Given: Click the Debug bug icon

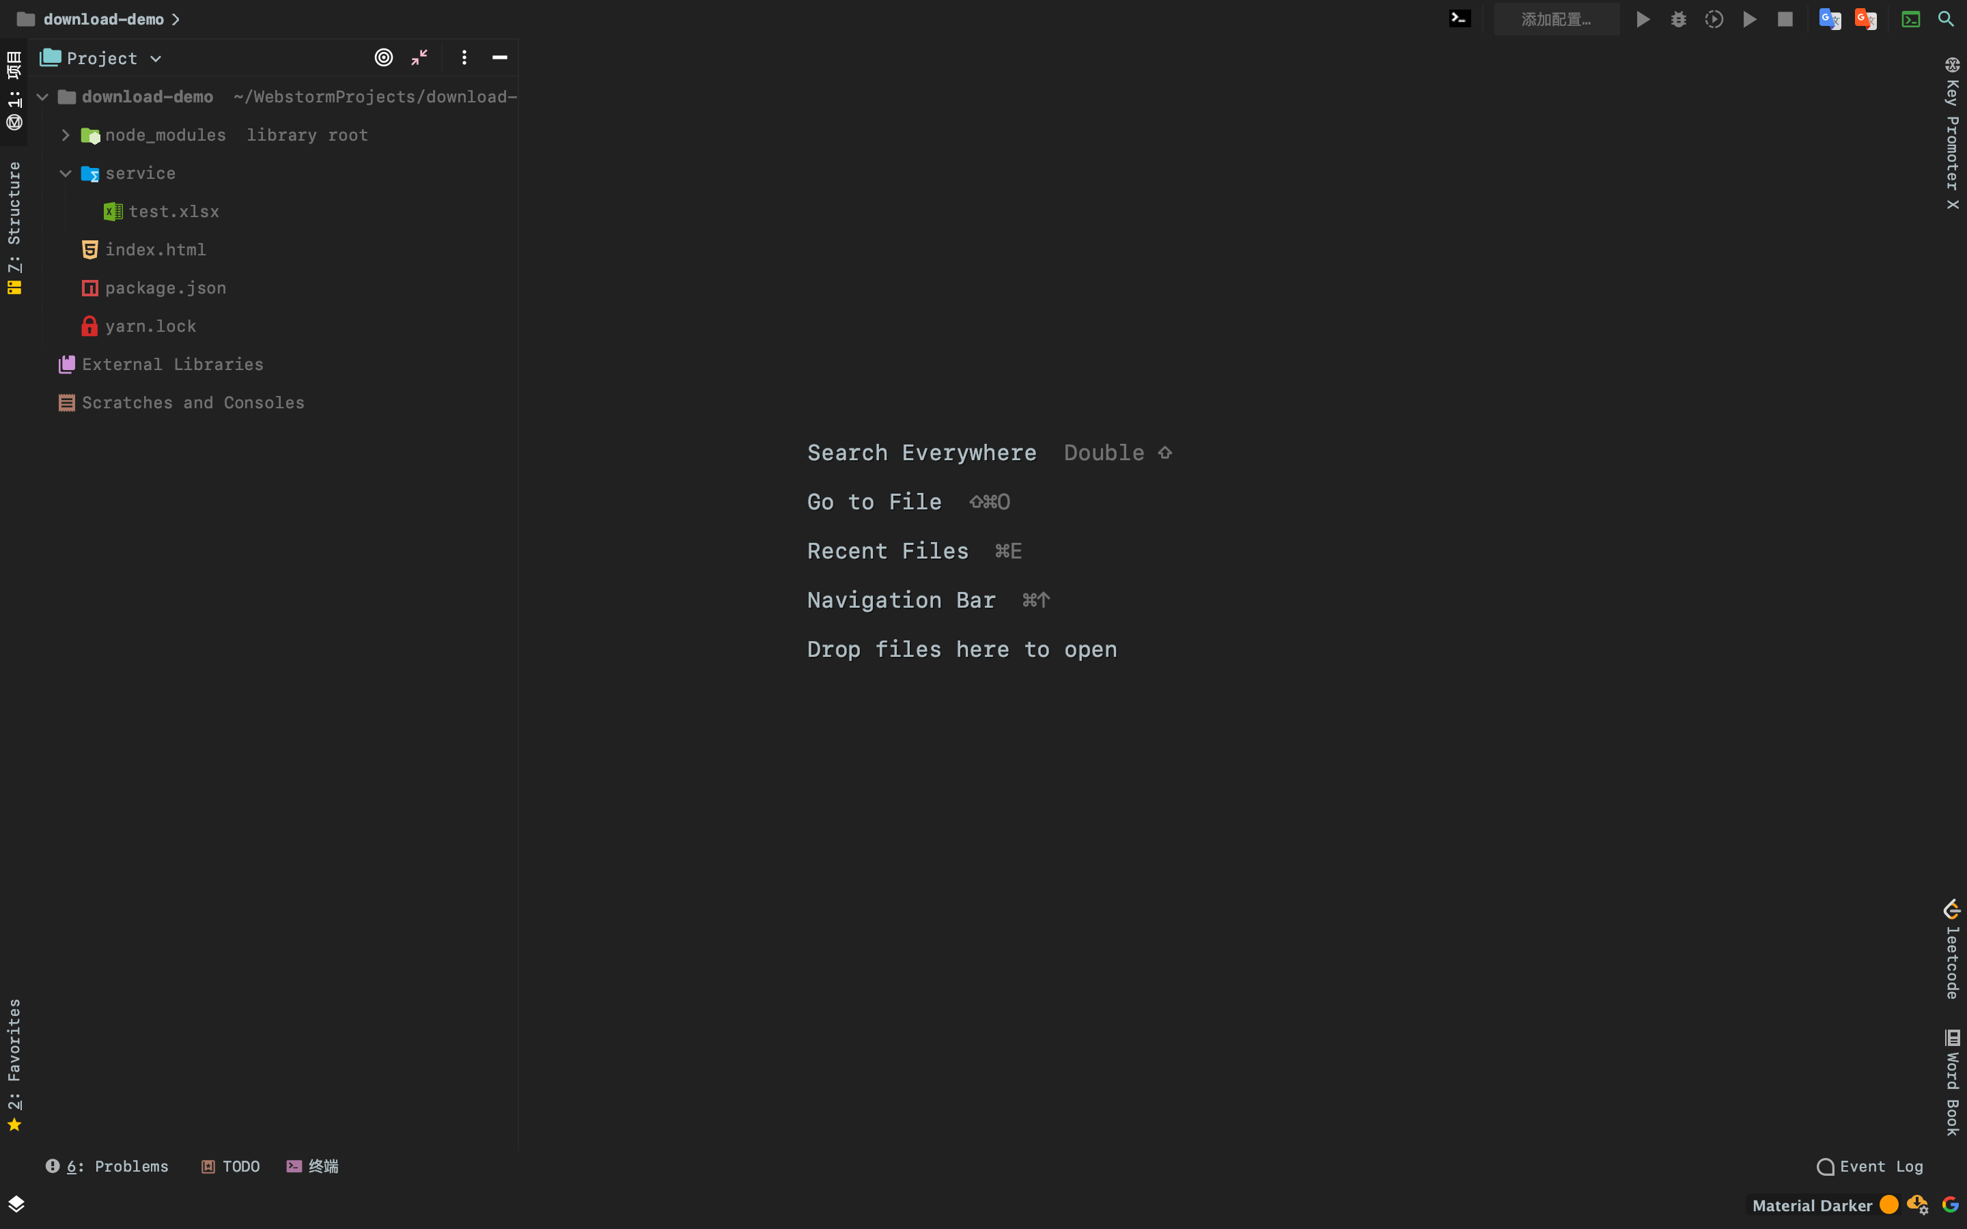Looking at the screenshot, I should point(1679,20).
